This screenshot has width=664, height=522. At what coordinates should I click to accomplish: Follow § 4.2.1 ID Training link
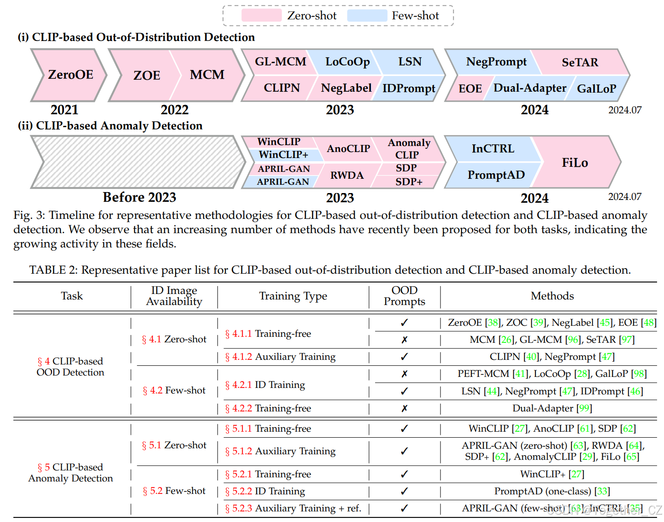point(265,385)
